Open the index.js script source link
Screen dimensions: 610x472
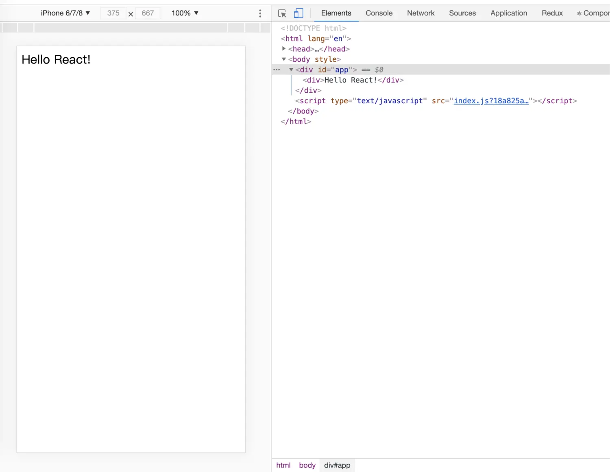point(491,101)
